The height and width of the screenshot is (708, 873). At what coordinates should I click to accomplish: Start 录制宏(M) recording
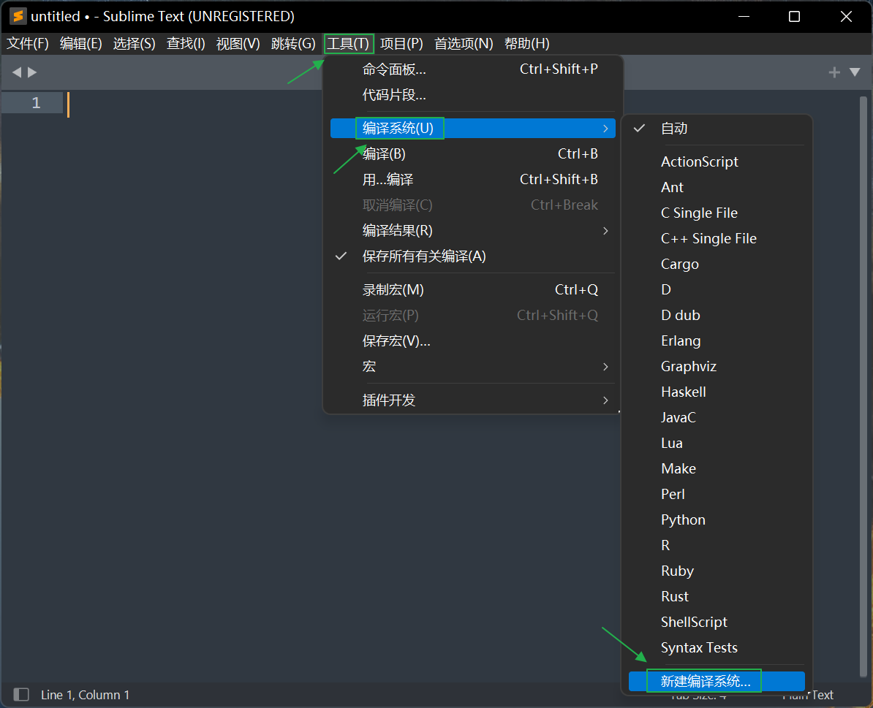point(472,290)
